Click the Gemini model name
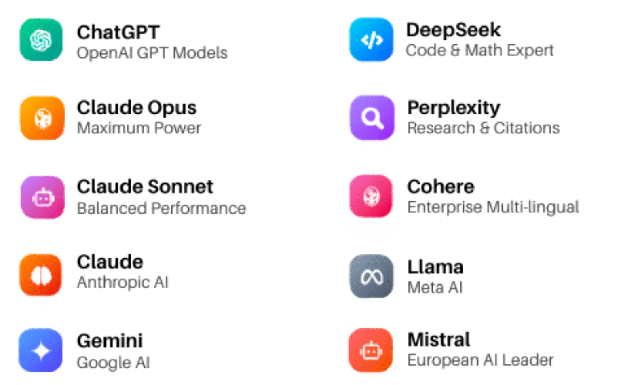This screenshot has height=385, width=621. click(110, 341)
